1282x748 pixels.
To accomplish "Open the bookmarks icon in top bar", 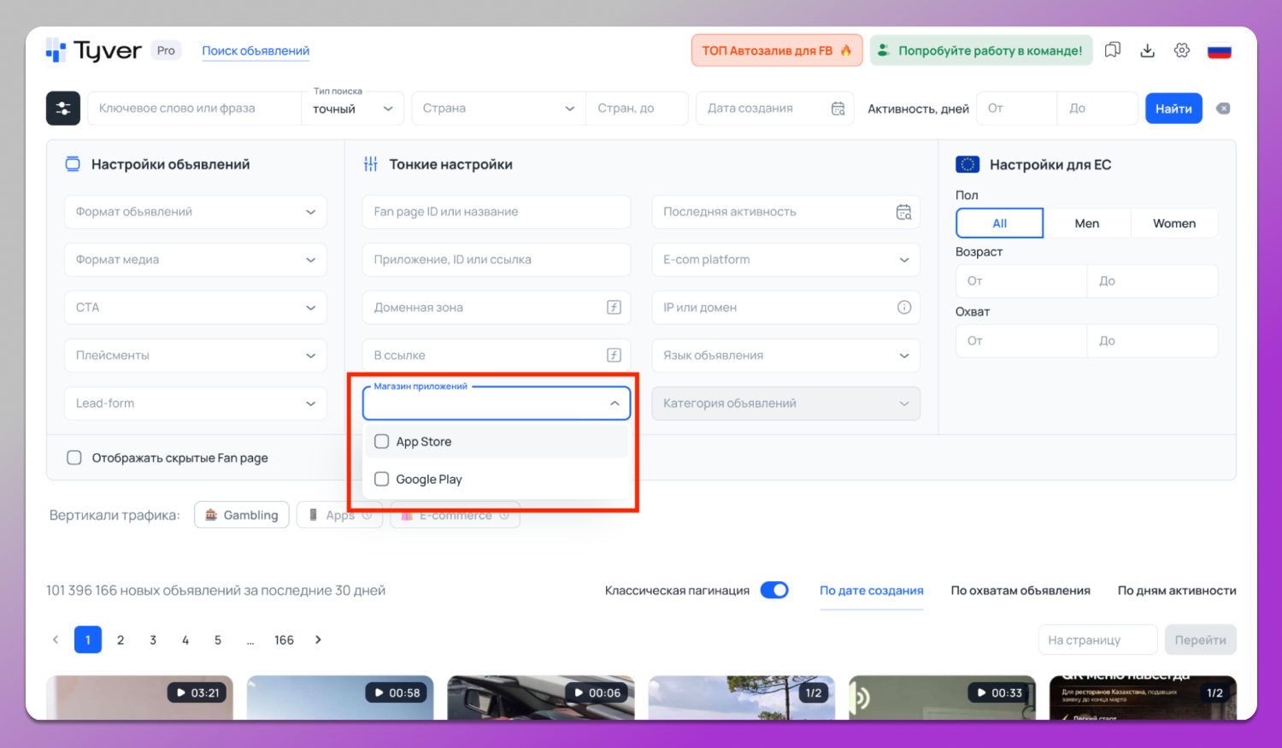I will click(x=1112, y=50).
